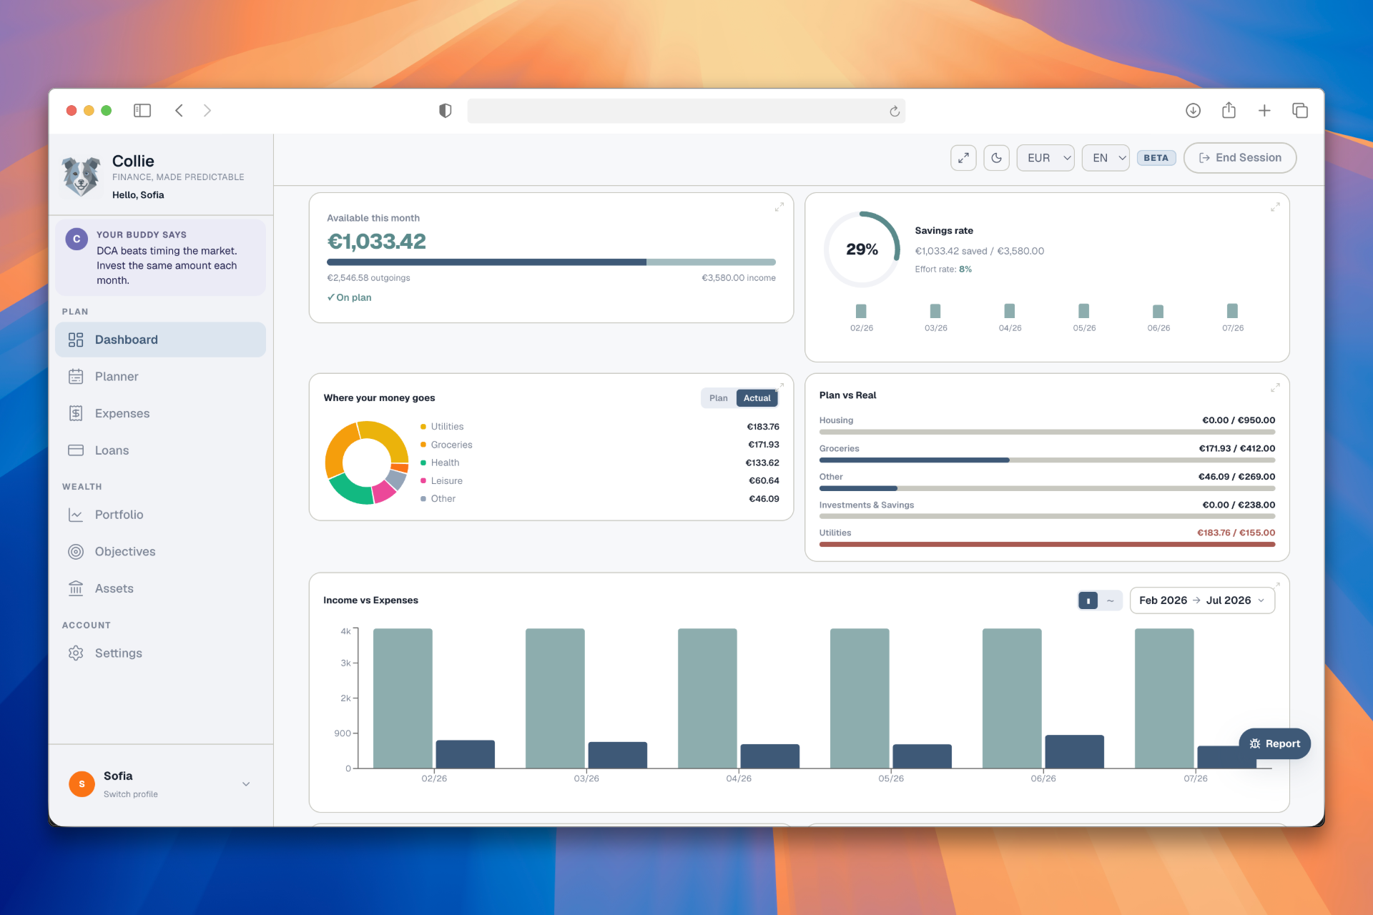Switch Income vs Expenses to line chart
This screenshot has height=915, width=1373.
coord(1110,600)
